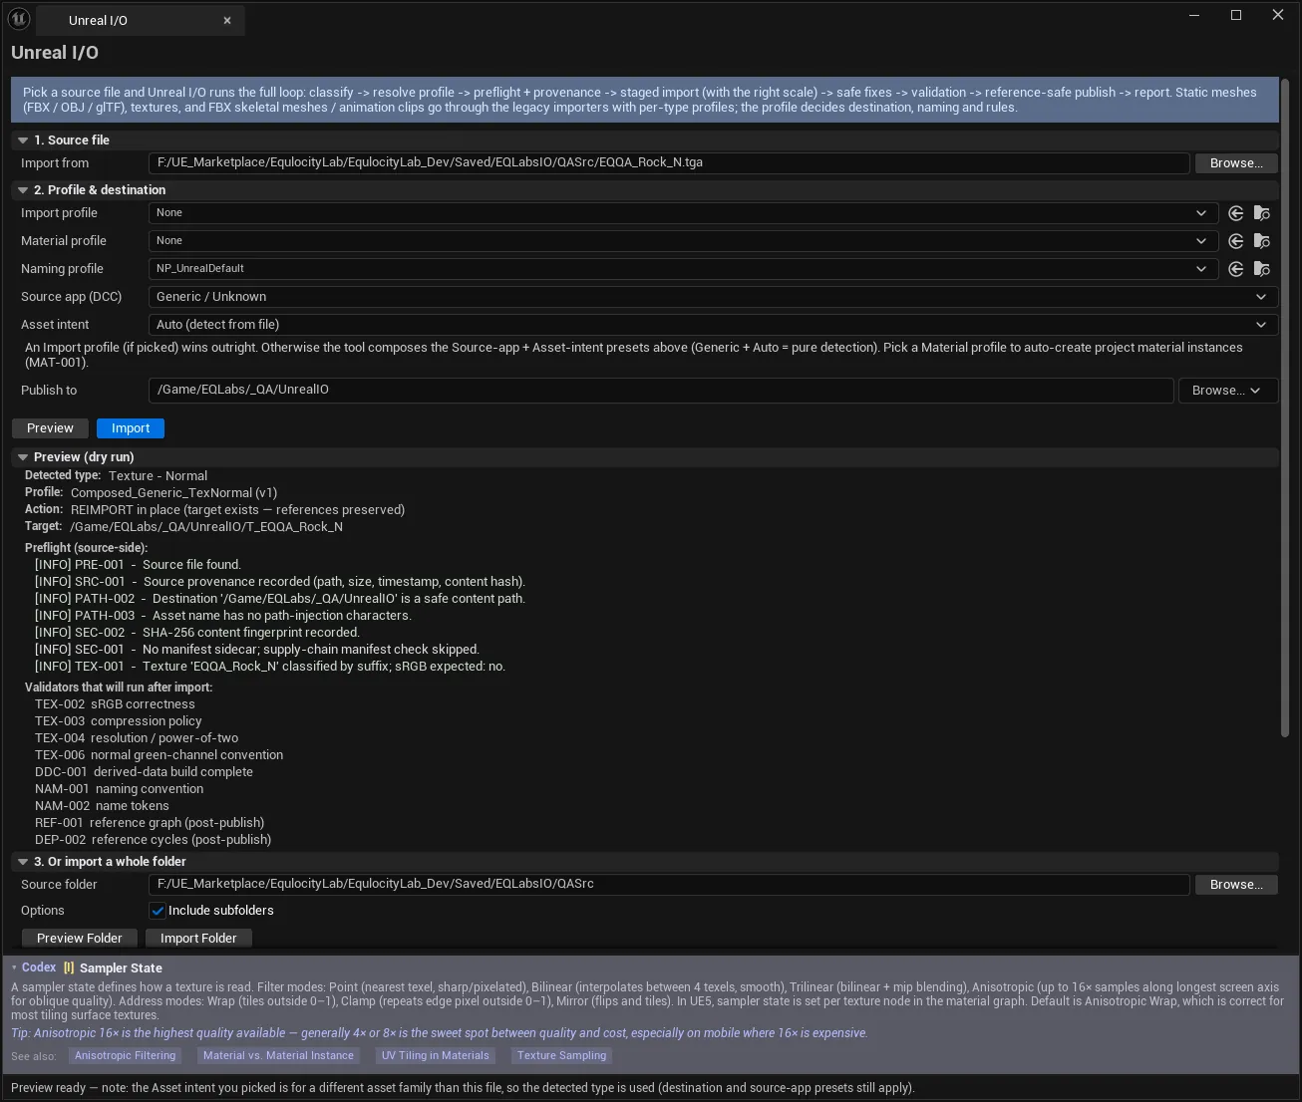Click the 'TEX-006 normal green-channel convention' validator
Screen dimensions: 1302x1102
coord(160,755)
